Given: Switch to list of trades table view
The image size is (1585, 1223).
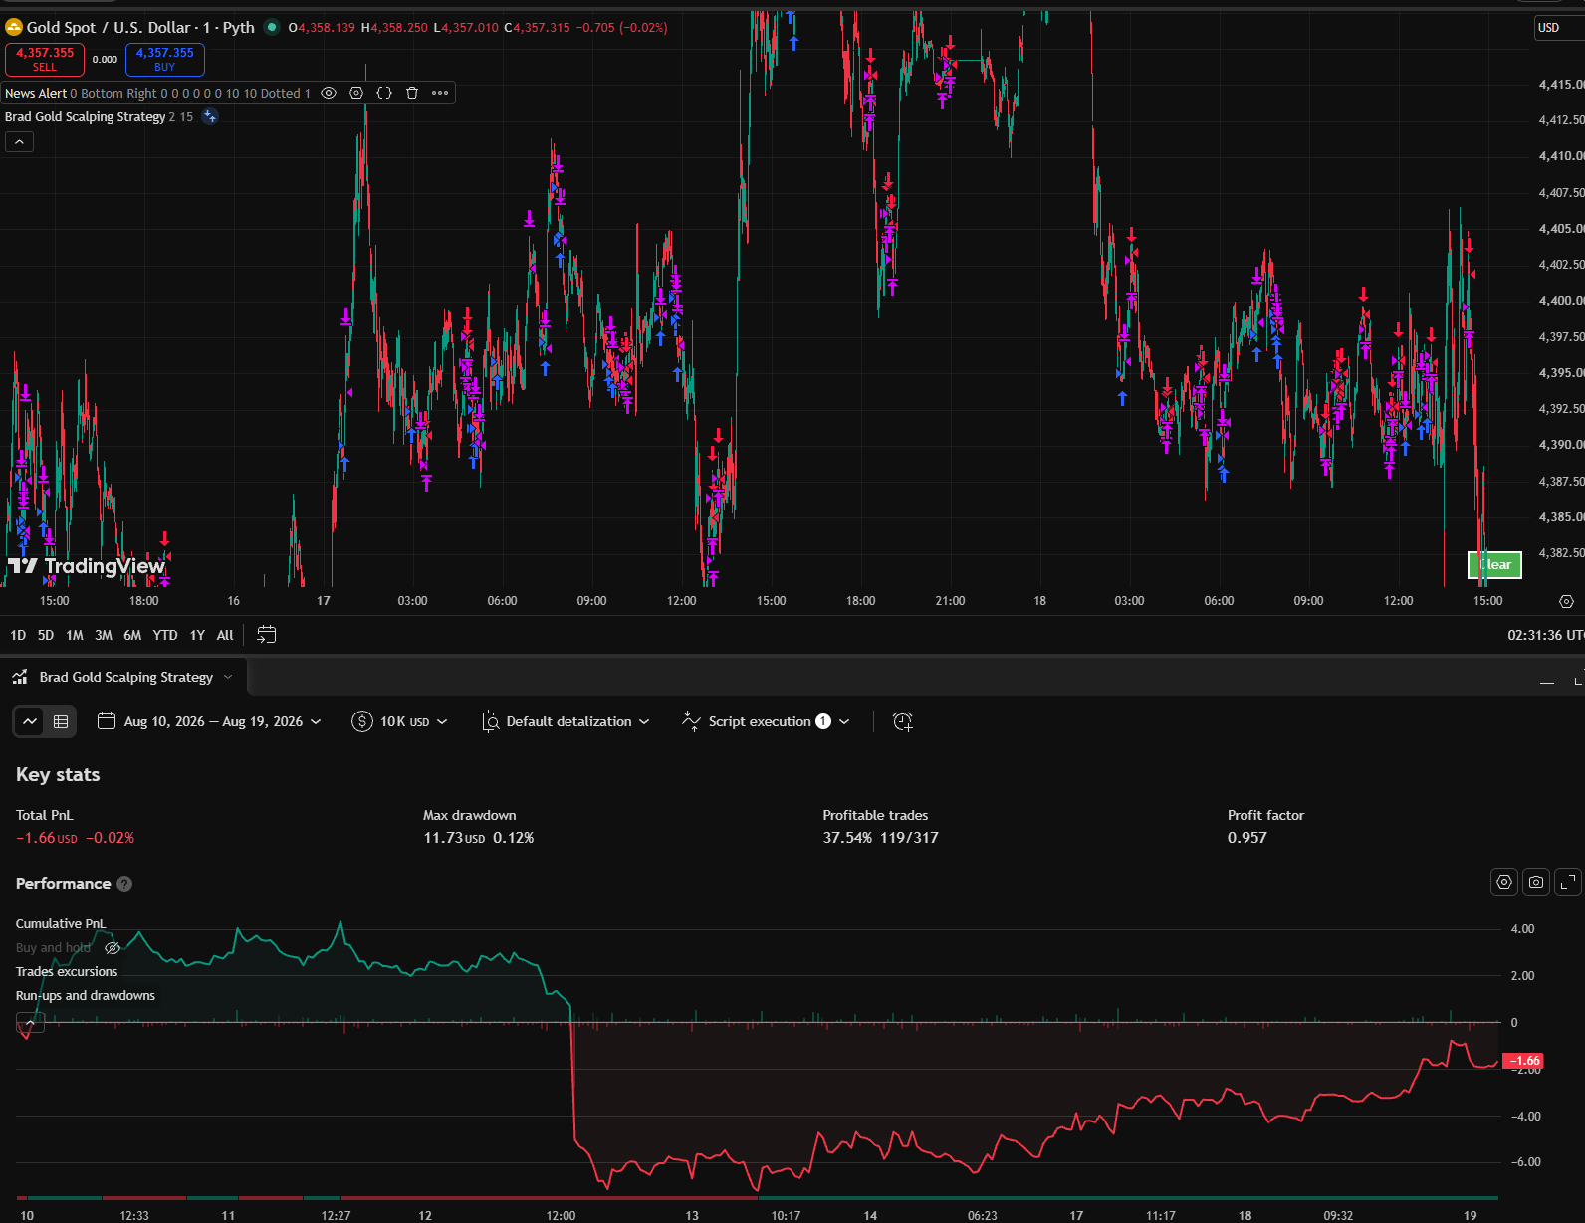Looking at the screenshot, I should (61, 721).
